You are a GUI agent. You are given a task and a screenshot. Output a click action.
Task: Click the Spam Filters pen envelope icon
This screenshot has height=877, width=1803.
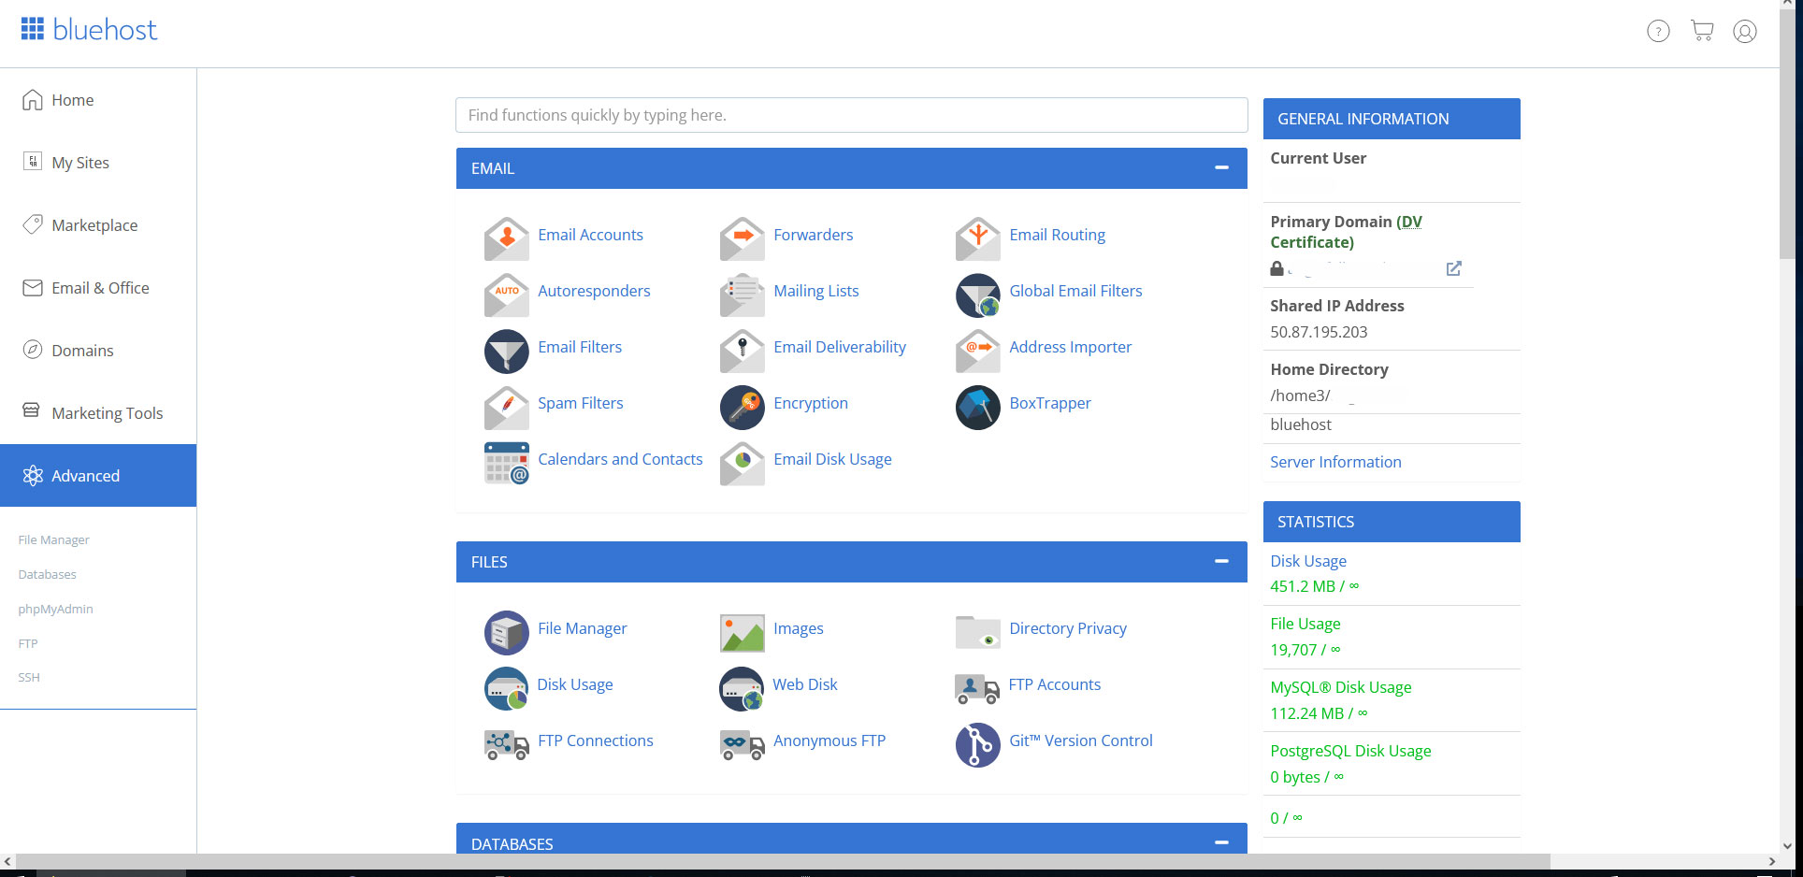(507, 407)
